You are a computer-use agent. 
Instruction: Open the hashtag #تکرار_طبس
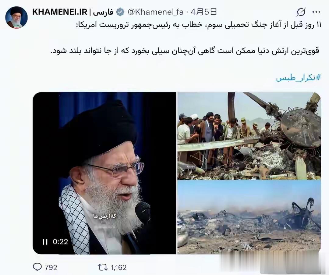[298, 78]
